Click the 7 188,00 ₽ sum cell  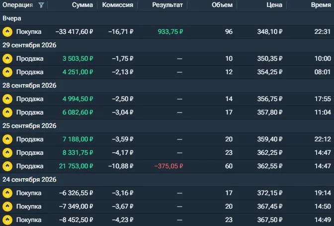(x=78, y=139)
